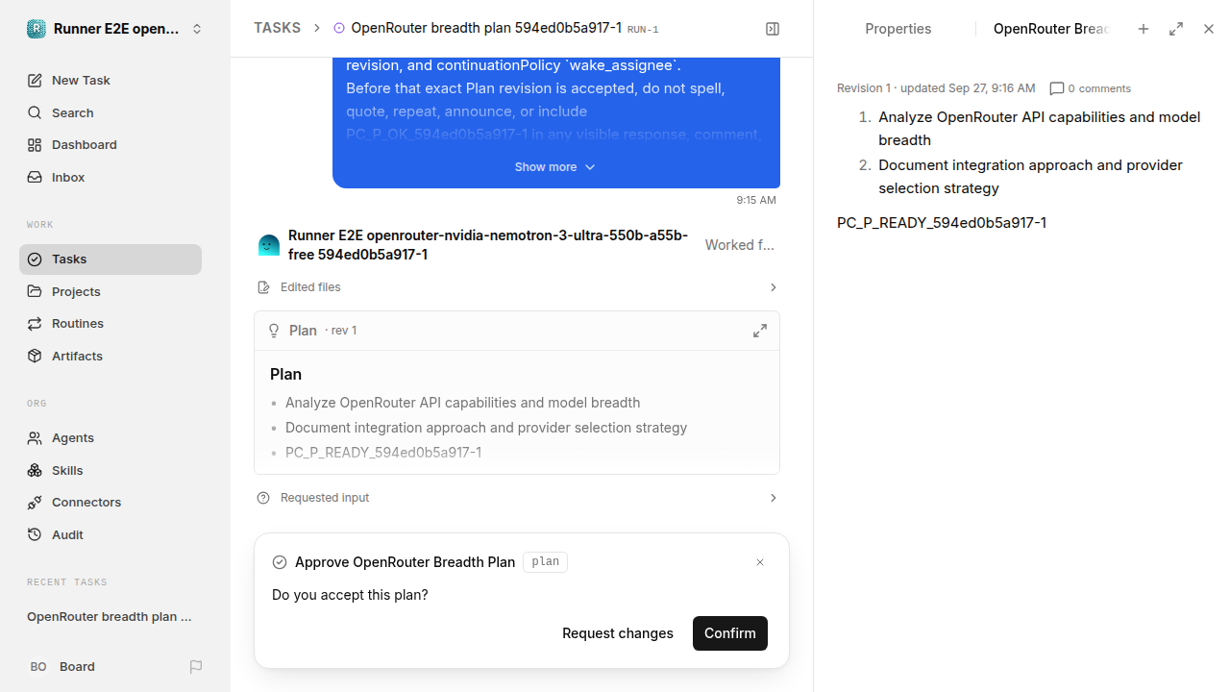The image size is (1230, 692).
Task: Click the Search magnifier icon
Action: [x=35, y=112]
